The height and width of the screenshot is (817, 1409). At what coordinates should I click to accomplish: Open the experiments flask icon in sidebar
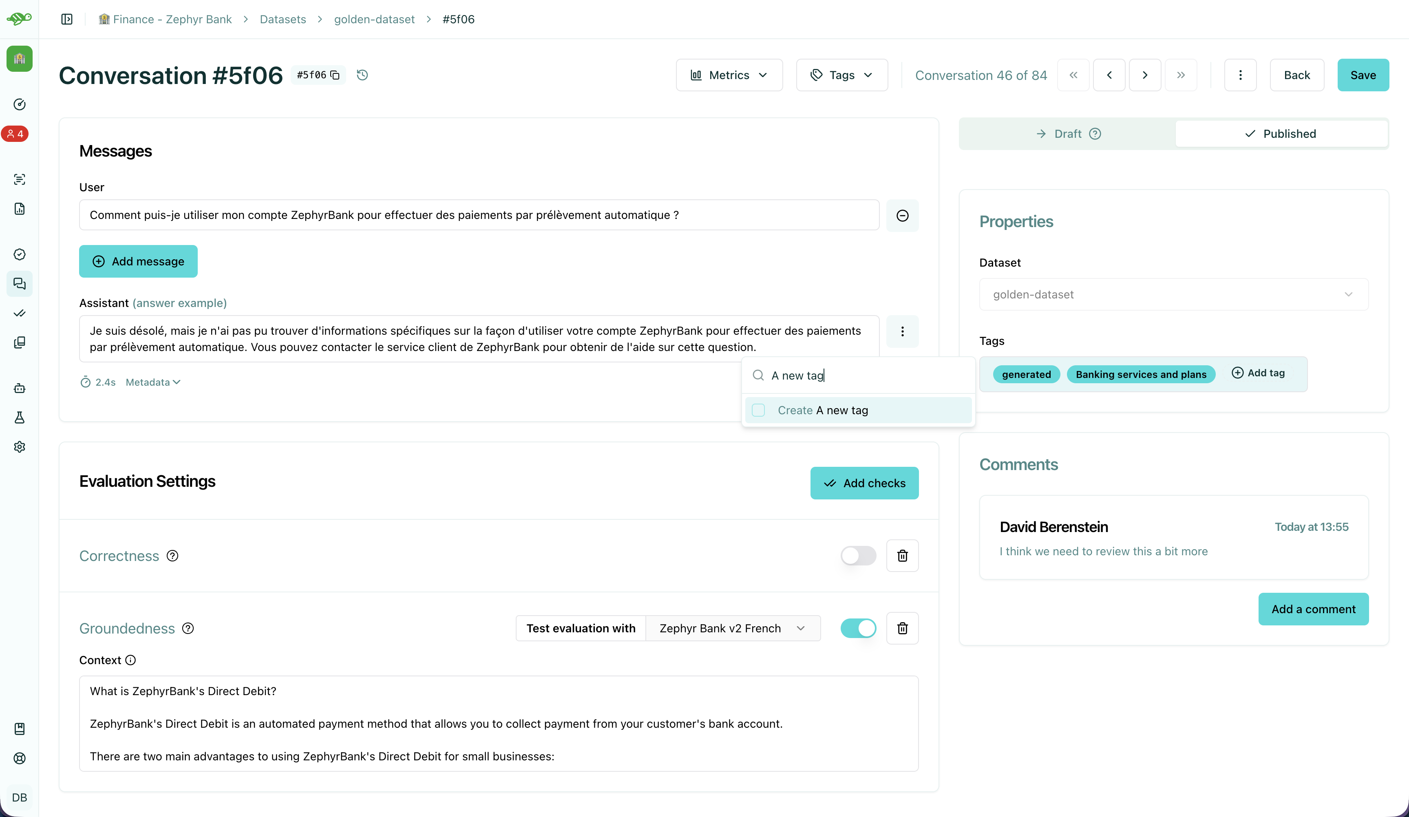coord(20,418)
